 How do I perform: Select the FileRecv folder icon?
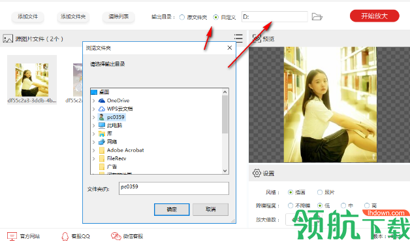click(x=102, y=158)
